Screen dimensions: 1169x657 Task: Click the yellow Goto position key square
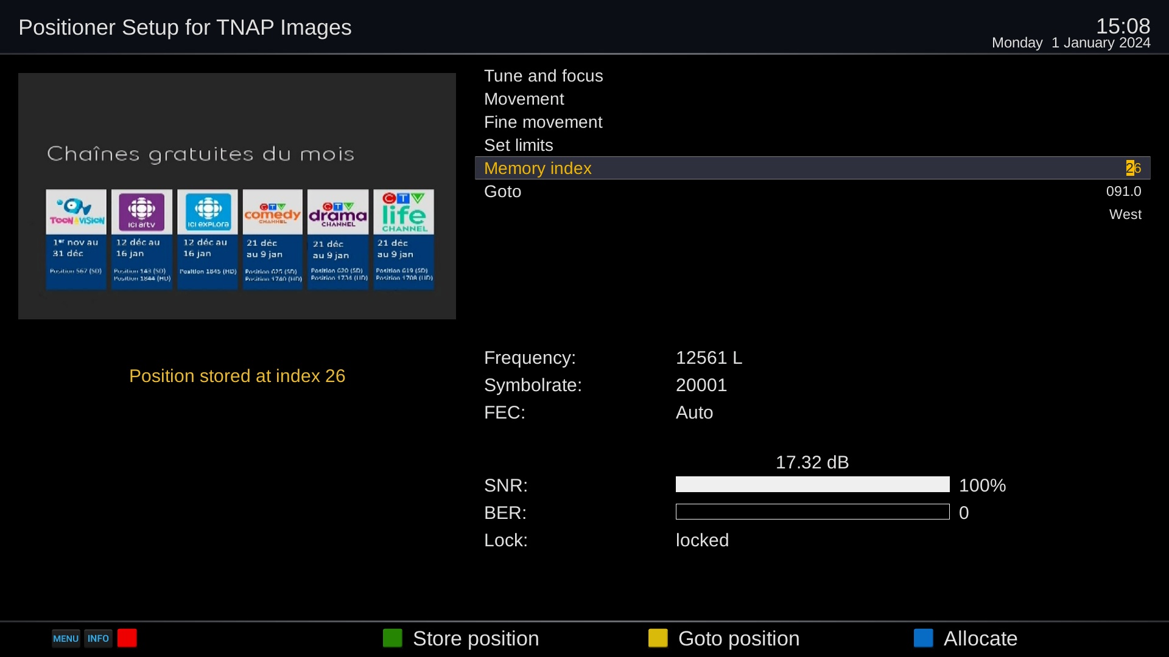tap(658, 638)
